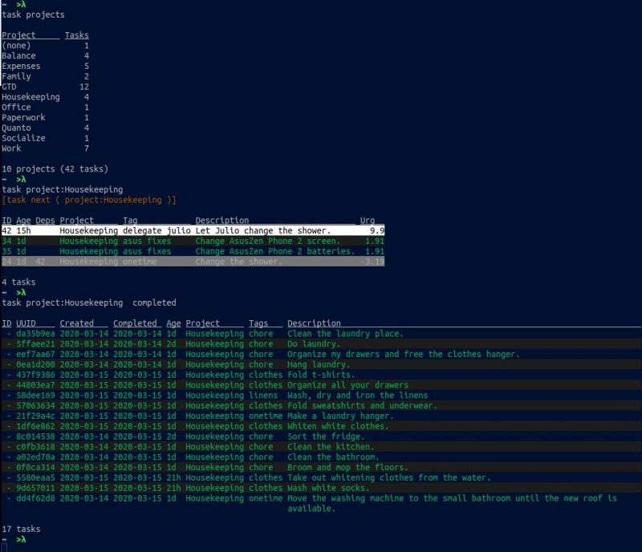Click the "task projects" command line
Viewport: 642px width, 552px height.
pos(33,14)
